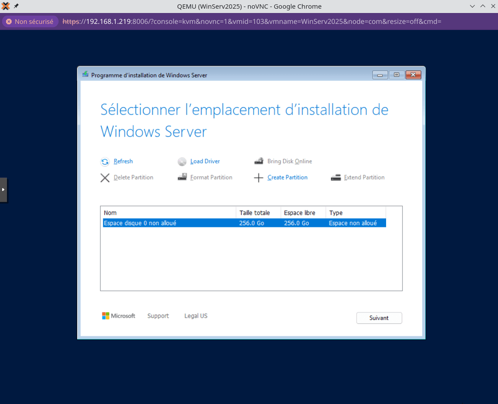Click the 256.0 Go total size cell
This screenshot has height=404, width=498.
[x=252, y=223]
